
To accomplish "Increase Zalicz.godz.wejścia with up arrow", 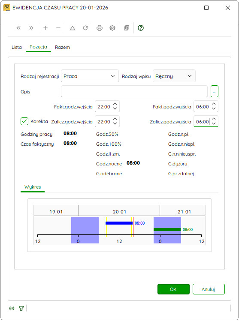I will pyautogui.click(x=115, y=119).
